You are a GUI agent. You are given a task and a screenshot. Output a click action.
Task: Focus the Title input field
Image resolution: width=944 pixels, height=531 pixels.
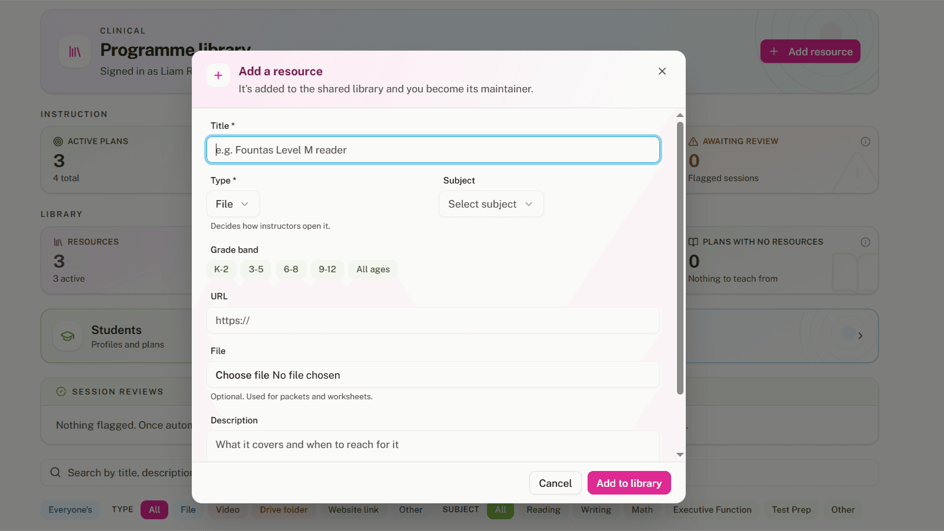pyautogui.click(x=433, y=150)
